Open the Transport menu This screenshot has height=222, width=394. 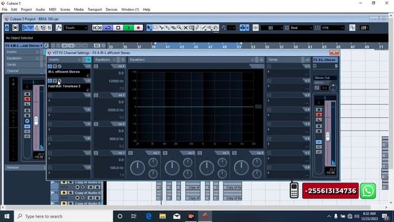(x=95, y=10)
